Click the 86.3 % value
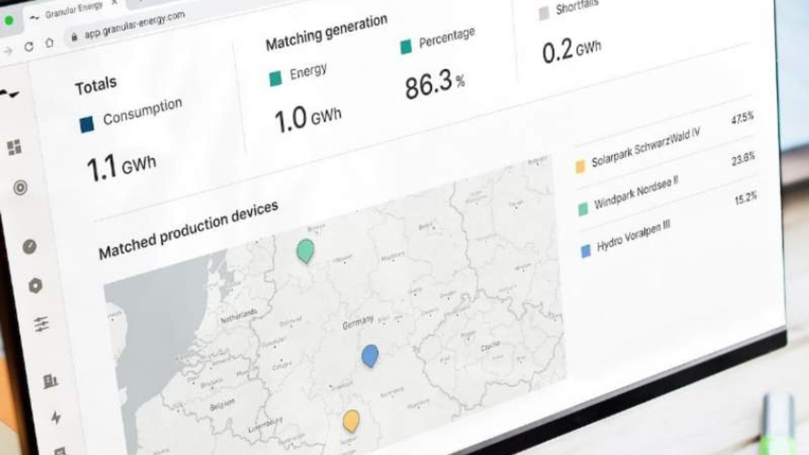Viewport: 809px width, 455px height. tap(435, 84)
